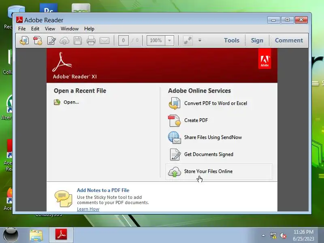324x243 pixels.
Task: Show hidden system tray icons arrow
Action: click(x=264, y=235)
